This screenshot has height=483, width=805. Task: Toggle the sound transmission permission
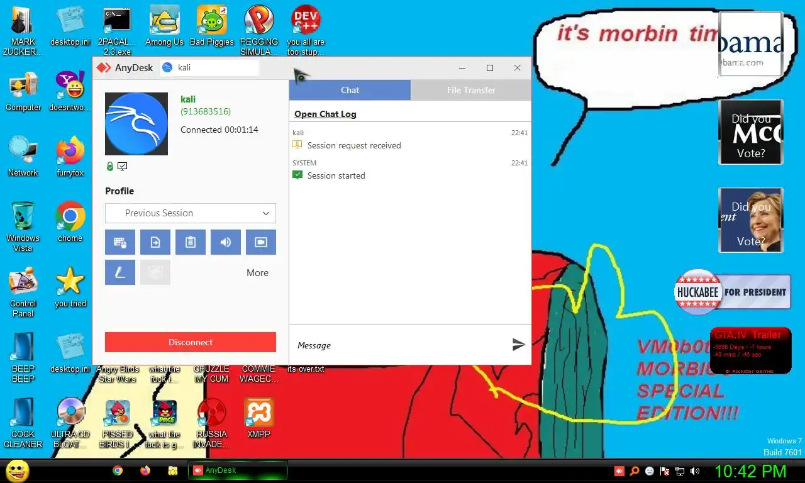coord(226,242)
